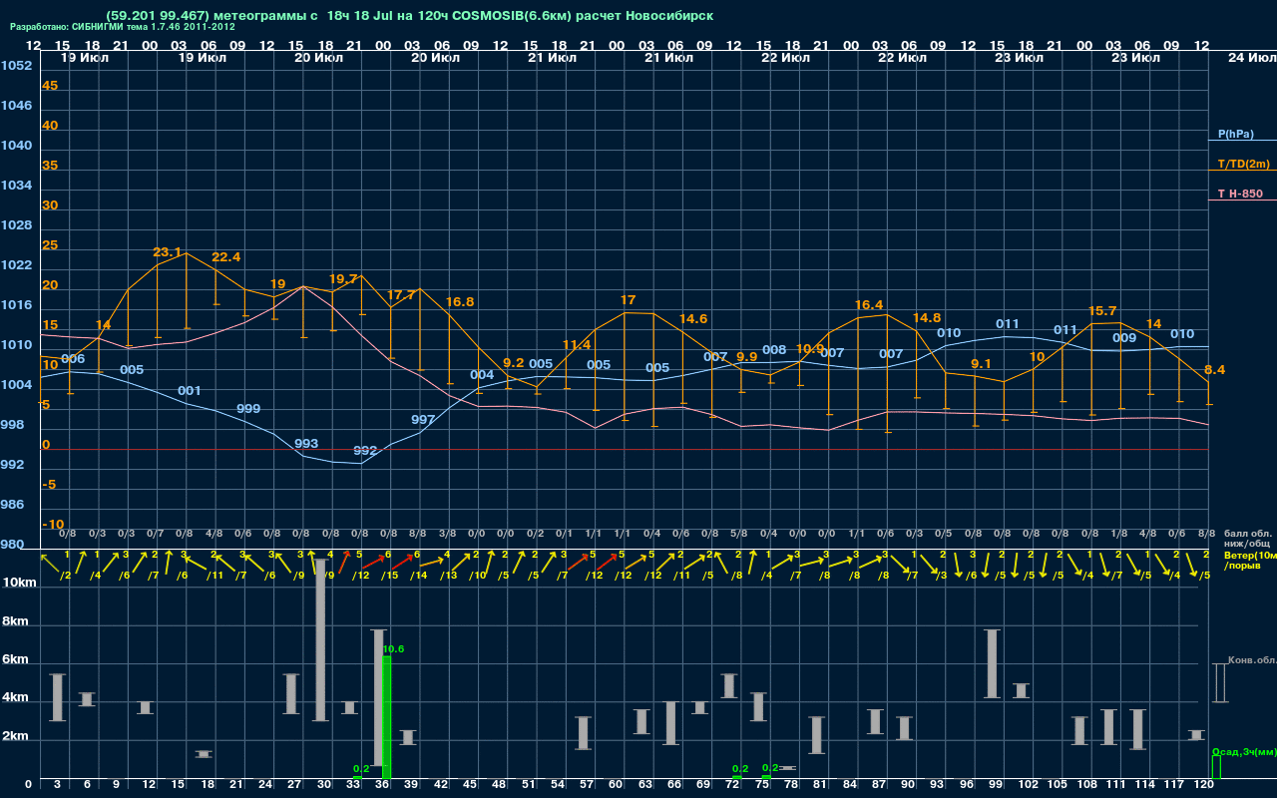Image resolution: width=1277 pixels, height=798 pixels.
Task: Click the 999 pressure label
Action: click(248, 409)
